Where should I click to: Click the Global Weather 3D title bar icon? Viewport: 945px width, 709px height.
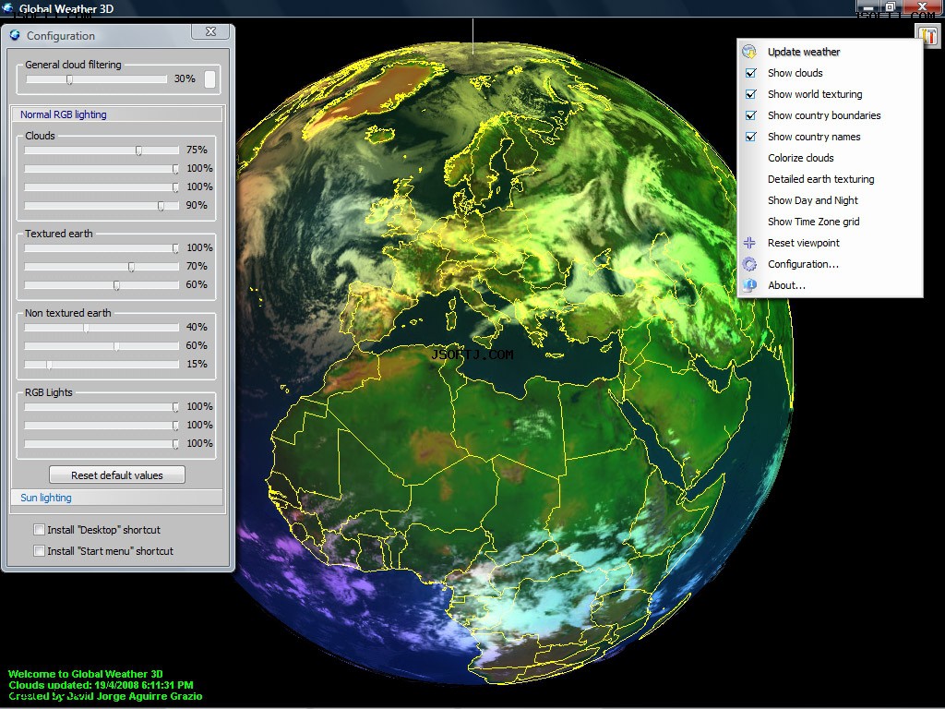point(8,8)
